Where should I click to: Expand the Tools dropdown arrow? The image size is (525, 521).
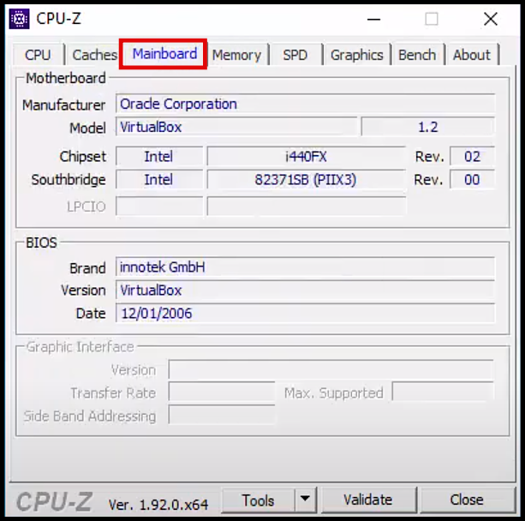[x=305, y=500]
